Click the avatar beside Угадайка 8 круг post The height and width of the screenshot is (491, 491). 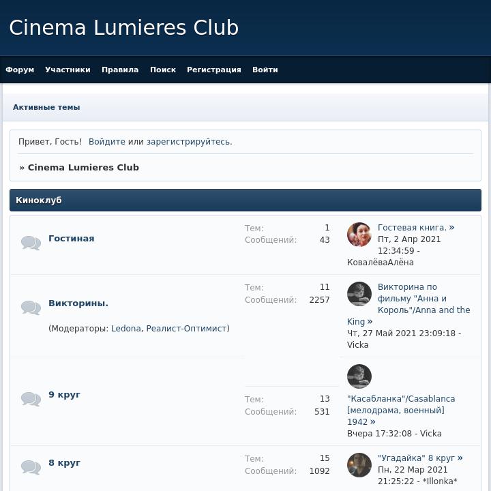(x=359, y=465)
